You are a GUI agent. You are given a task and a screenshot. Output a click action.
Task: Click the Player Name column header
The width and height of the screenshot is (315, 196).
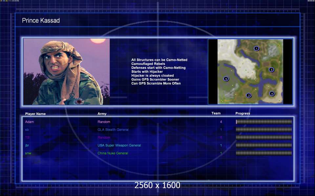click(35, 114)
